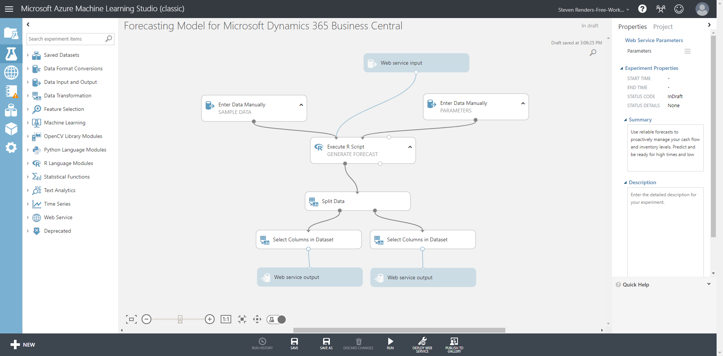Switch to Properties tab
Viewport: 723px width, 356px height.
[632, 27]
